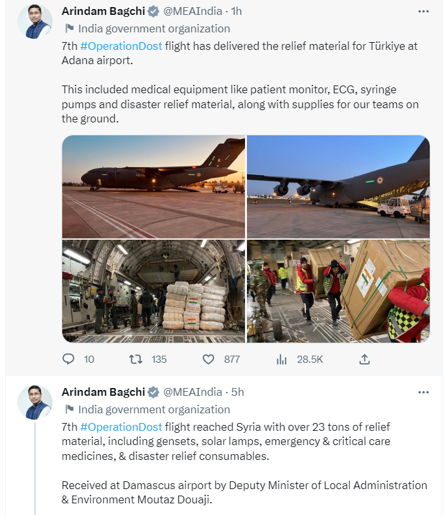
Task: Open the bottom-right workers carrying boxes photo
Action: click(338, 291)
